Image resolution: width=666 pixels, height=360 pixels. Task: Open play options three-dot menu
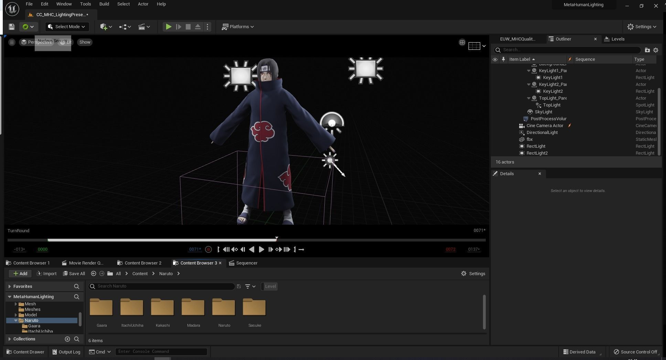pyautogui.click(x=207, y=27)
